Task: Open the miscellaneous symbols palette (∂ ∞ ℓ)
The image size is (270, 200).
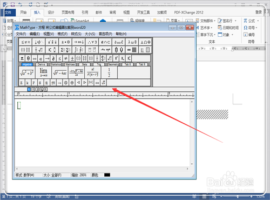Action: click(x=119, y=42)
